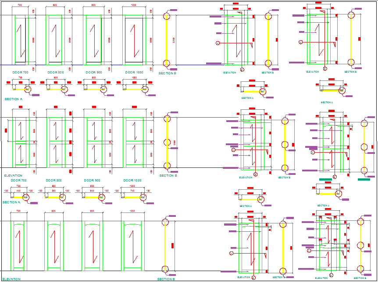The width and height of the screenshot is (378, 282).
Task: Click the top-row DOOR 900 label
Action: click(93, 72)
